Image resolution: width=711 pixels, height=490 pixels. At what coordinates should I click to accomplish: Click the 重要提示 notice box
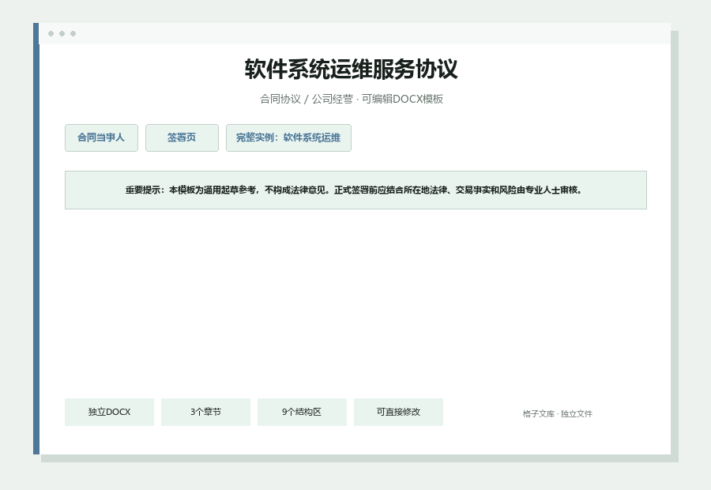(x=355, y=190)
